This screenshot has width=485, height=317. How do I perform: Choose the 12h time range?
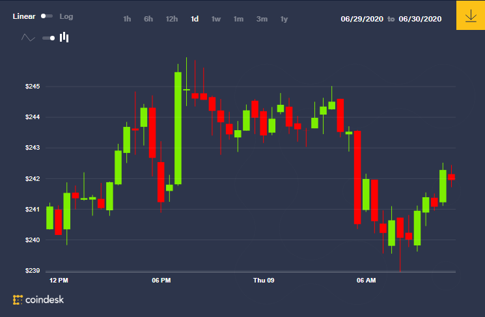pos(172,19)
